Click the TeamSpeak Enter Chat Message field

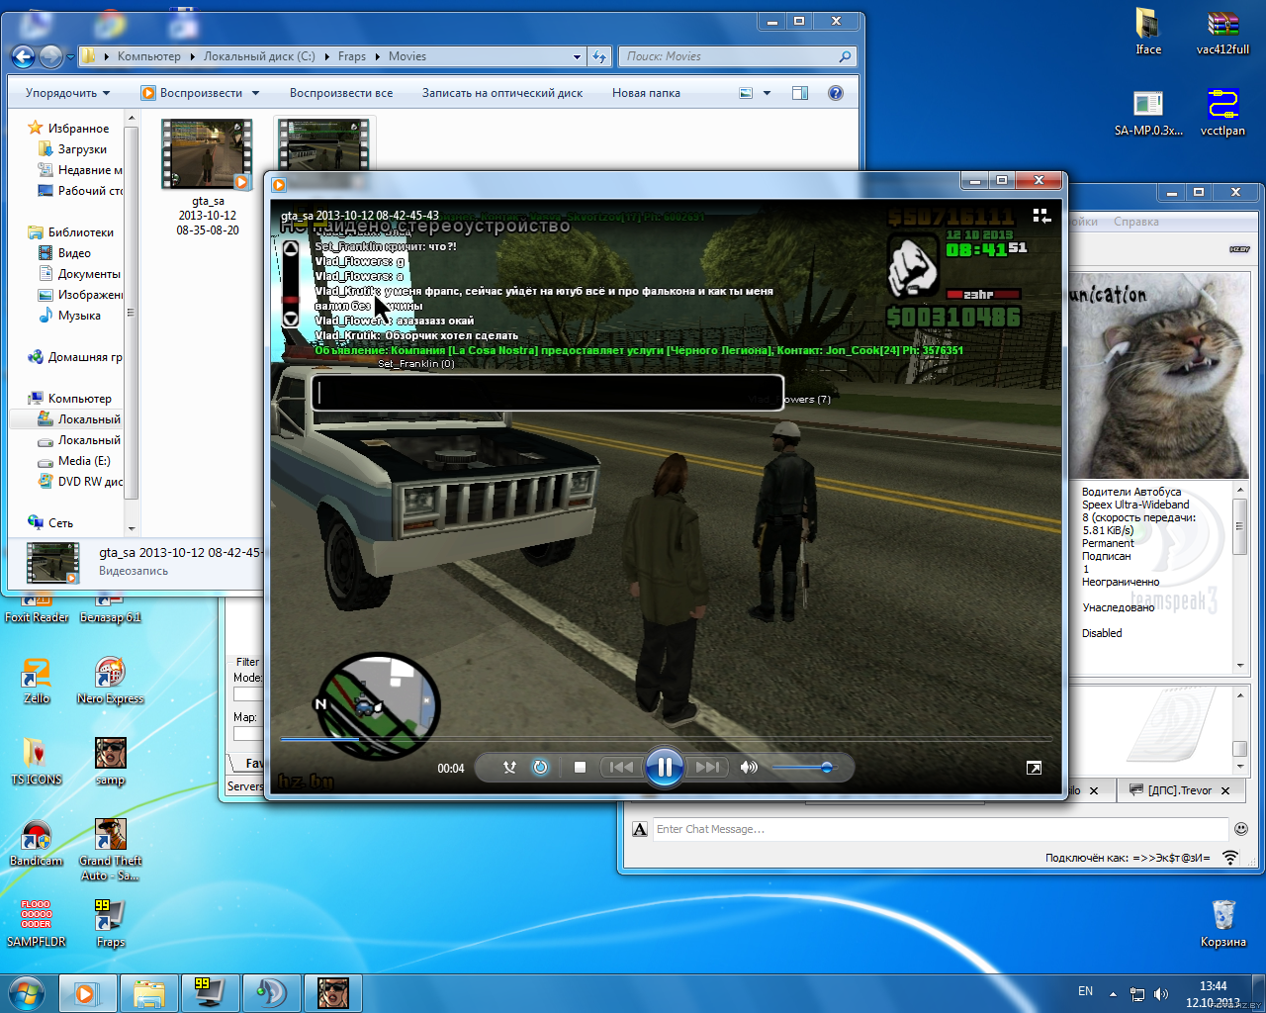click(x=941, y=829)
